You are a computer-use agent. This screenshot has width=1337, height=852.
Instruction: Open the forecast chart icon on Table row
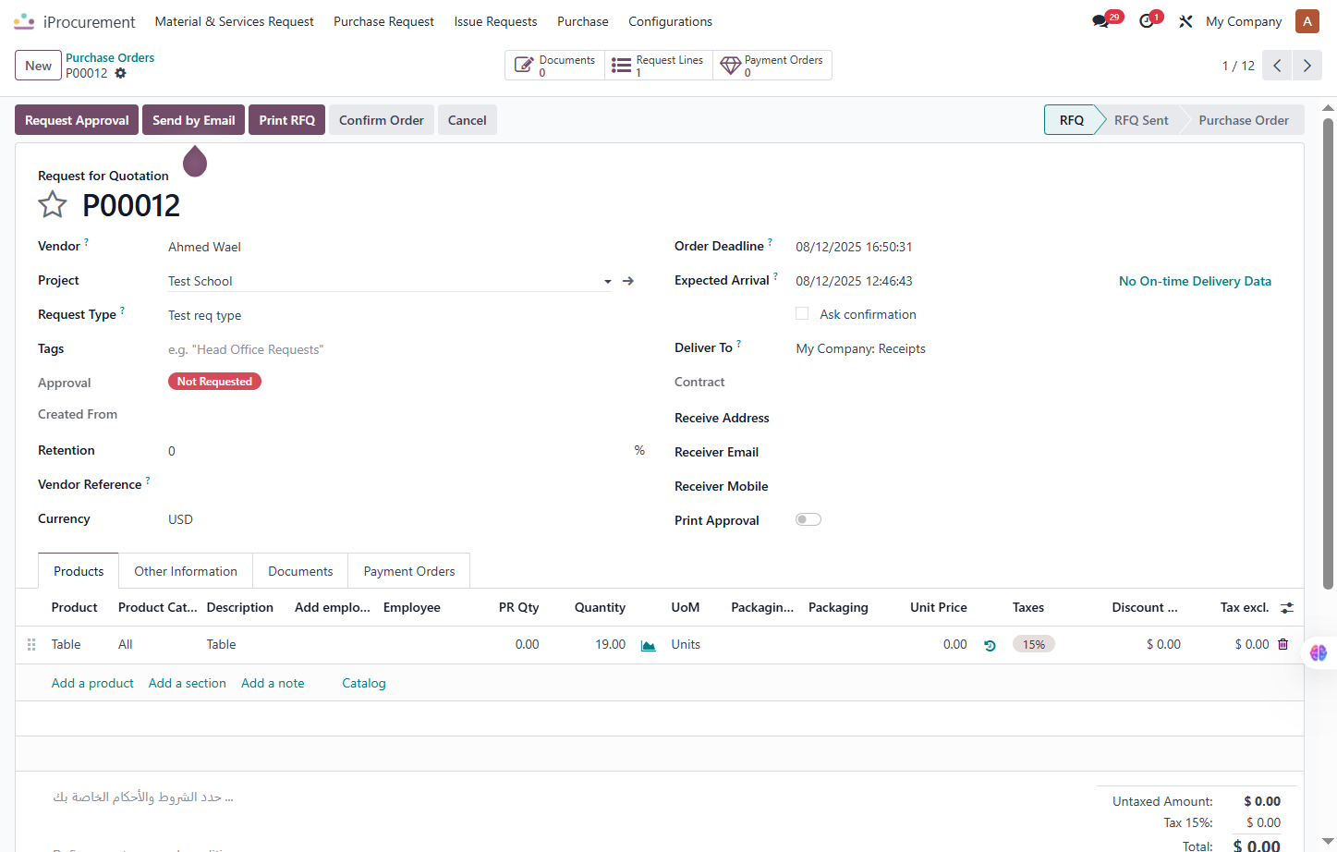coord(649,645)
